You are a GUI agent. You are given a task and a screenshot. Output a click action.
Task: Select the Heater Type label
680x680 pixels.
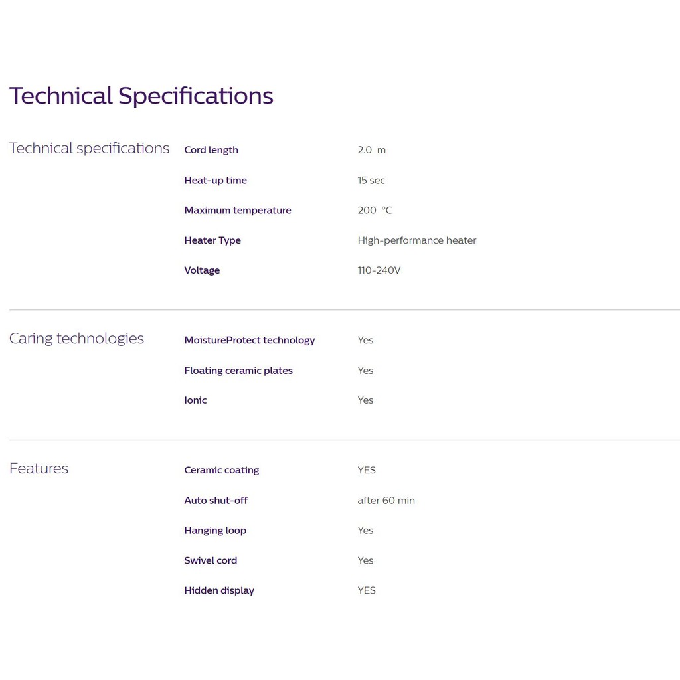212,240
